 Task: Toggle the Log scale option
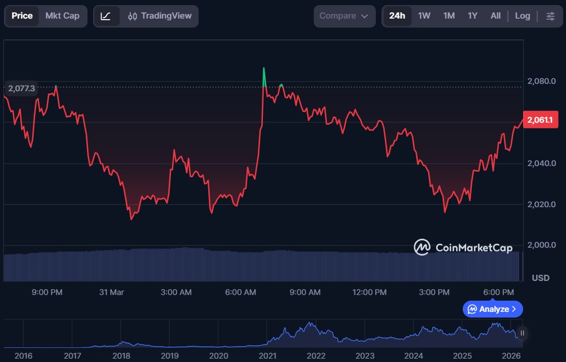click(x=522, y=16)
